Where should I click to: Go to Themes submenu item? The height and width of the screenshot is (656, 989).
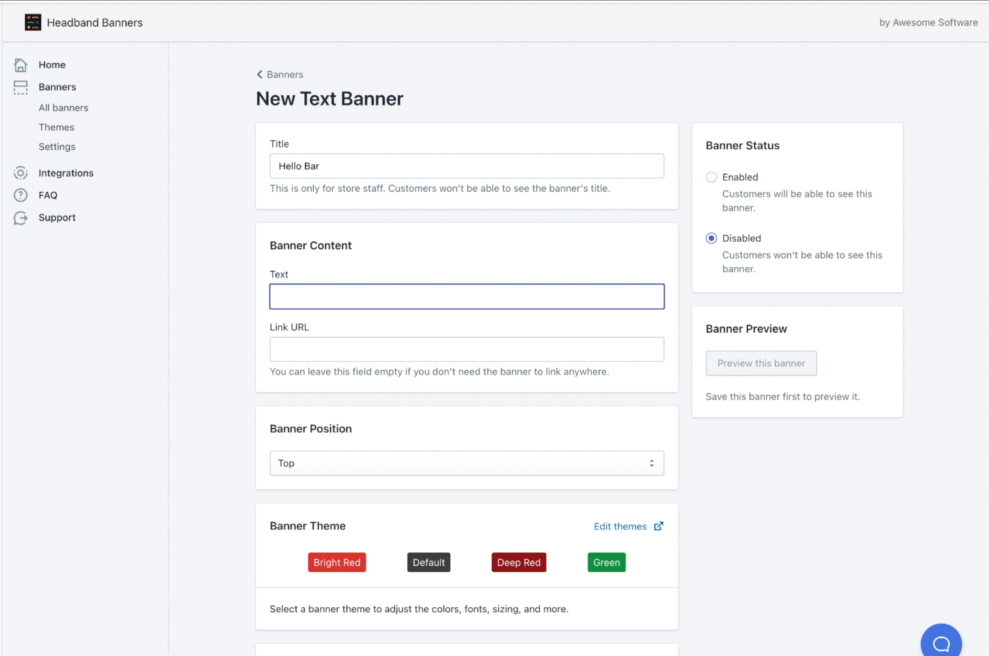click(x=56, y=127)
